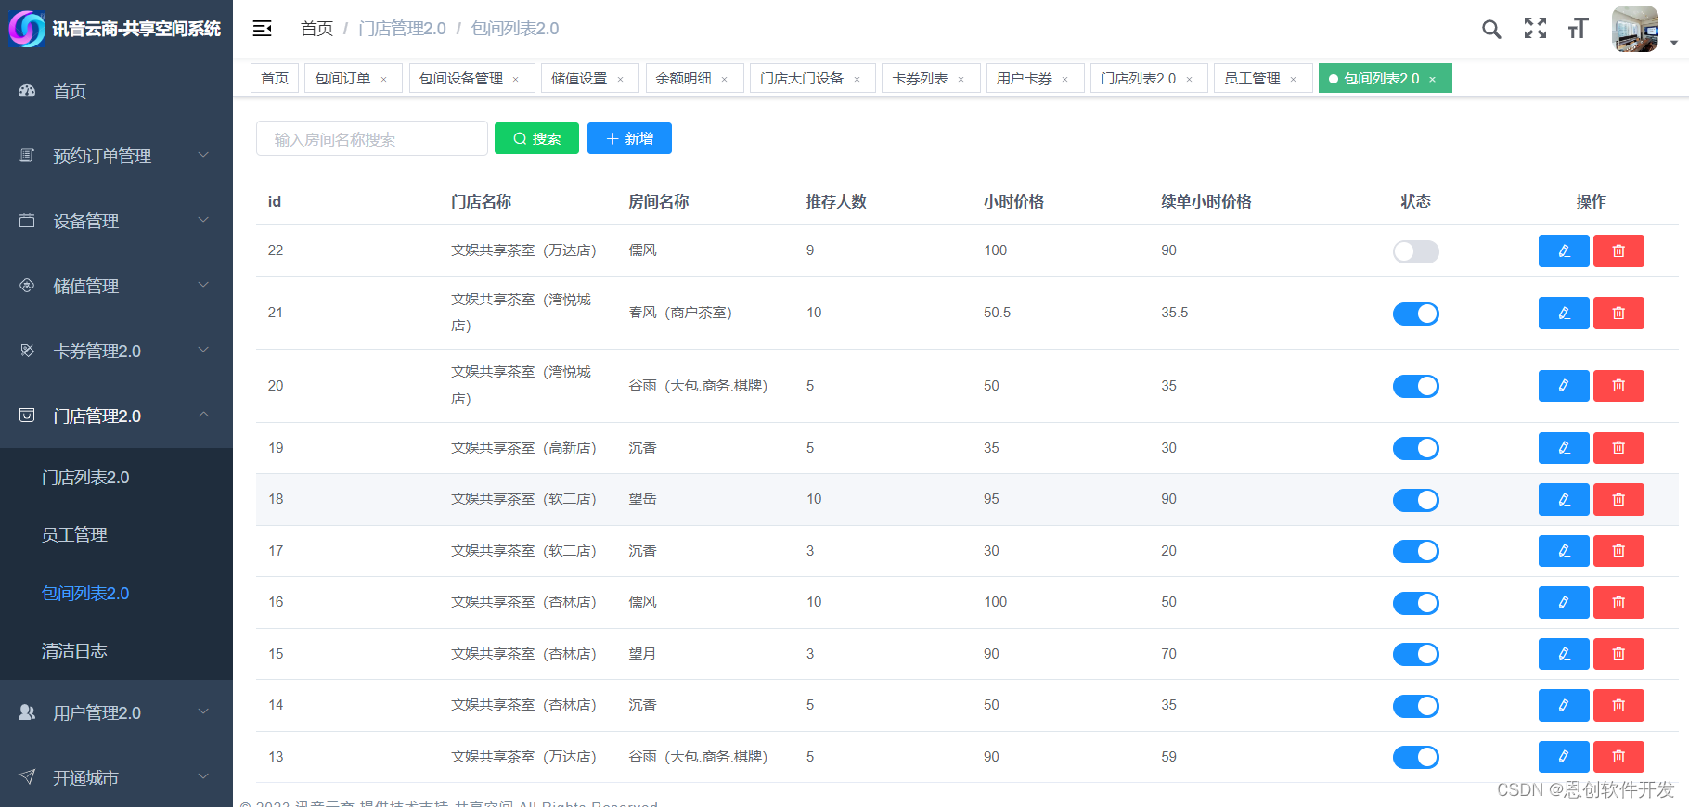Toggle status for room 15

1416,654
